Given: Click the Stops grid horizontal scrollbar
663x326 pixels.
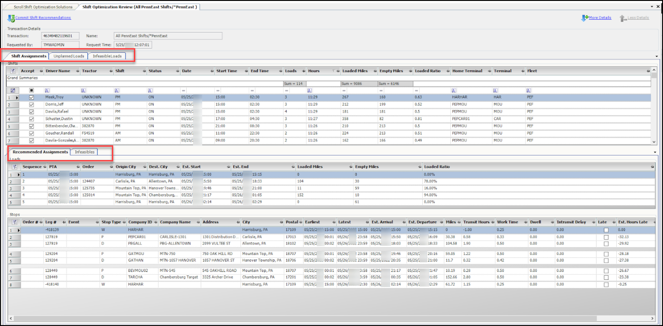Looking at the screenshot, I should 303,318.
